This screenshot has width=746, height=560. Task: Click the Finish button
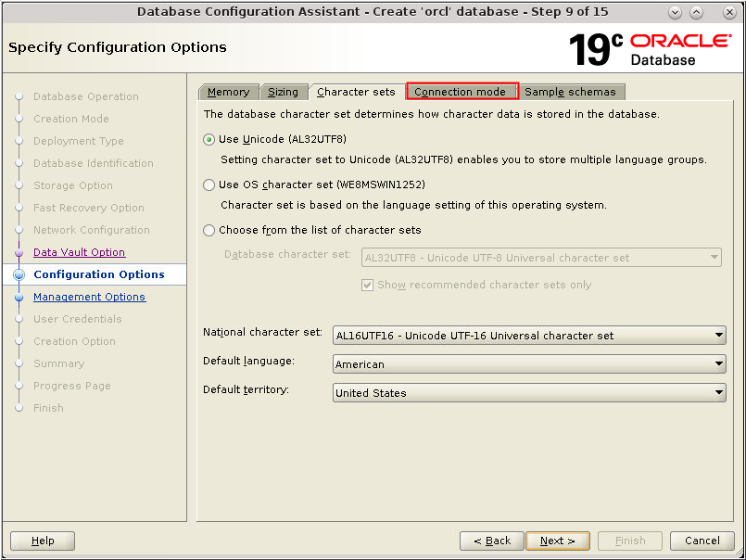[630, 541]
